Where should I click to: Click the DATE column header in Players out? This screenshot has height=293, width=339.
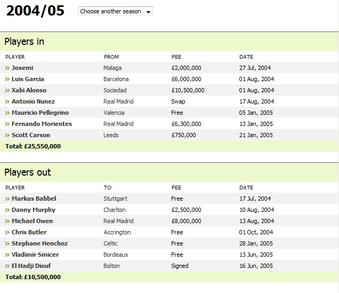click(x=246, y=188)
